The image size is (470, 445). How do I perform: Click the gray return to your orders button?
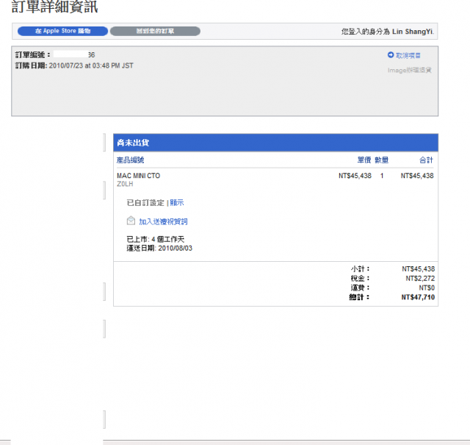(155, 31)
